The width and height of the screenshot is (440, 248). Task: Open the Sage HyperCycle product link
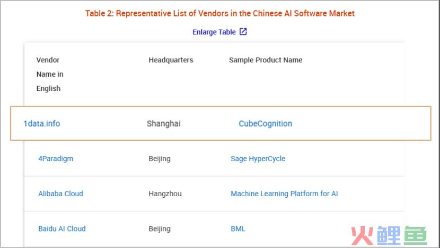[258, 159]
